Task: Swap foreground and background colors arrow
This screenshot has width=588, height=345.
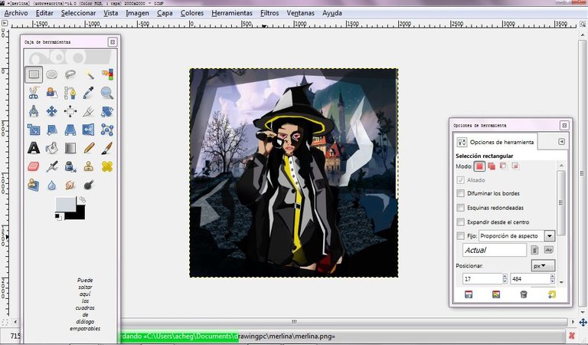Action: [x=82, y=200]
